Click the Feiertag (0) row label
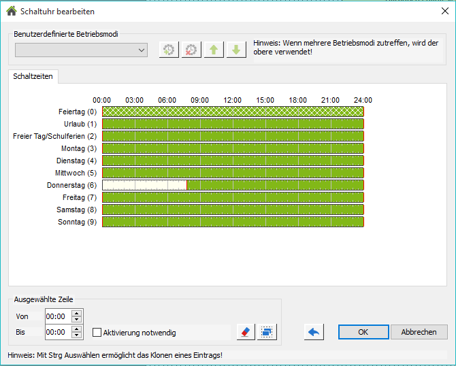456x366 pixels. 78,112
